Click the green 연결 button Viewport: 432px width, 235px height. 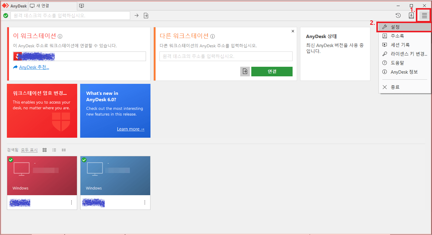272,72
